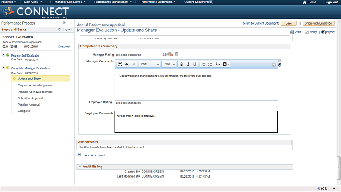
Task: Undo last edit in Manager Comments
Action: click(127, 64)
